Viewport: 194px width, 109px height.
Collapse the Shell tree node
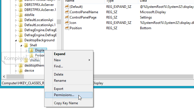tap(21, 46)
